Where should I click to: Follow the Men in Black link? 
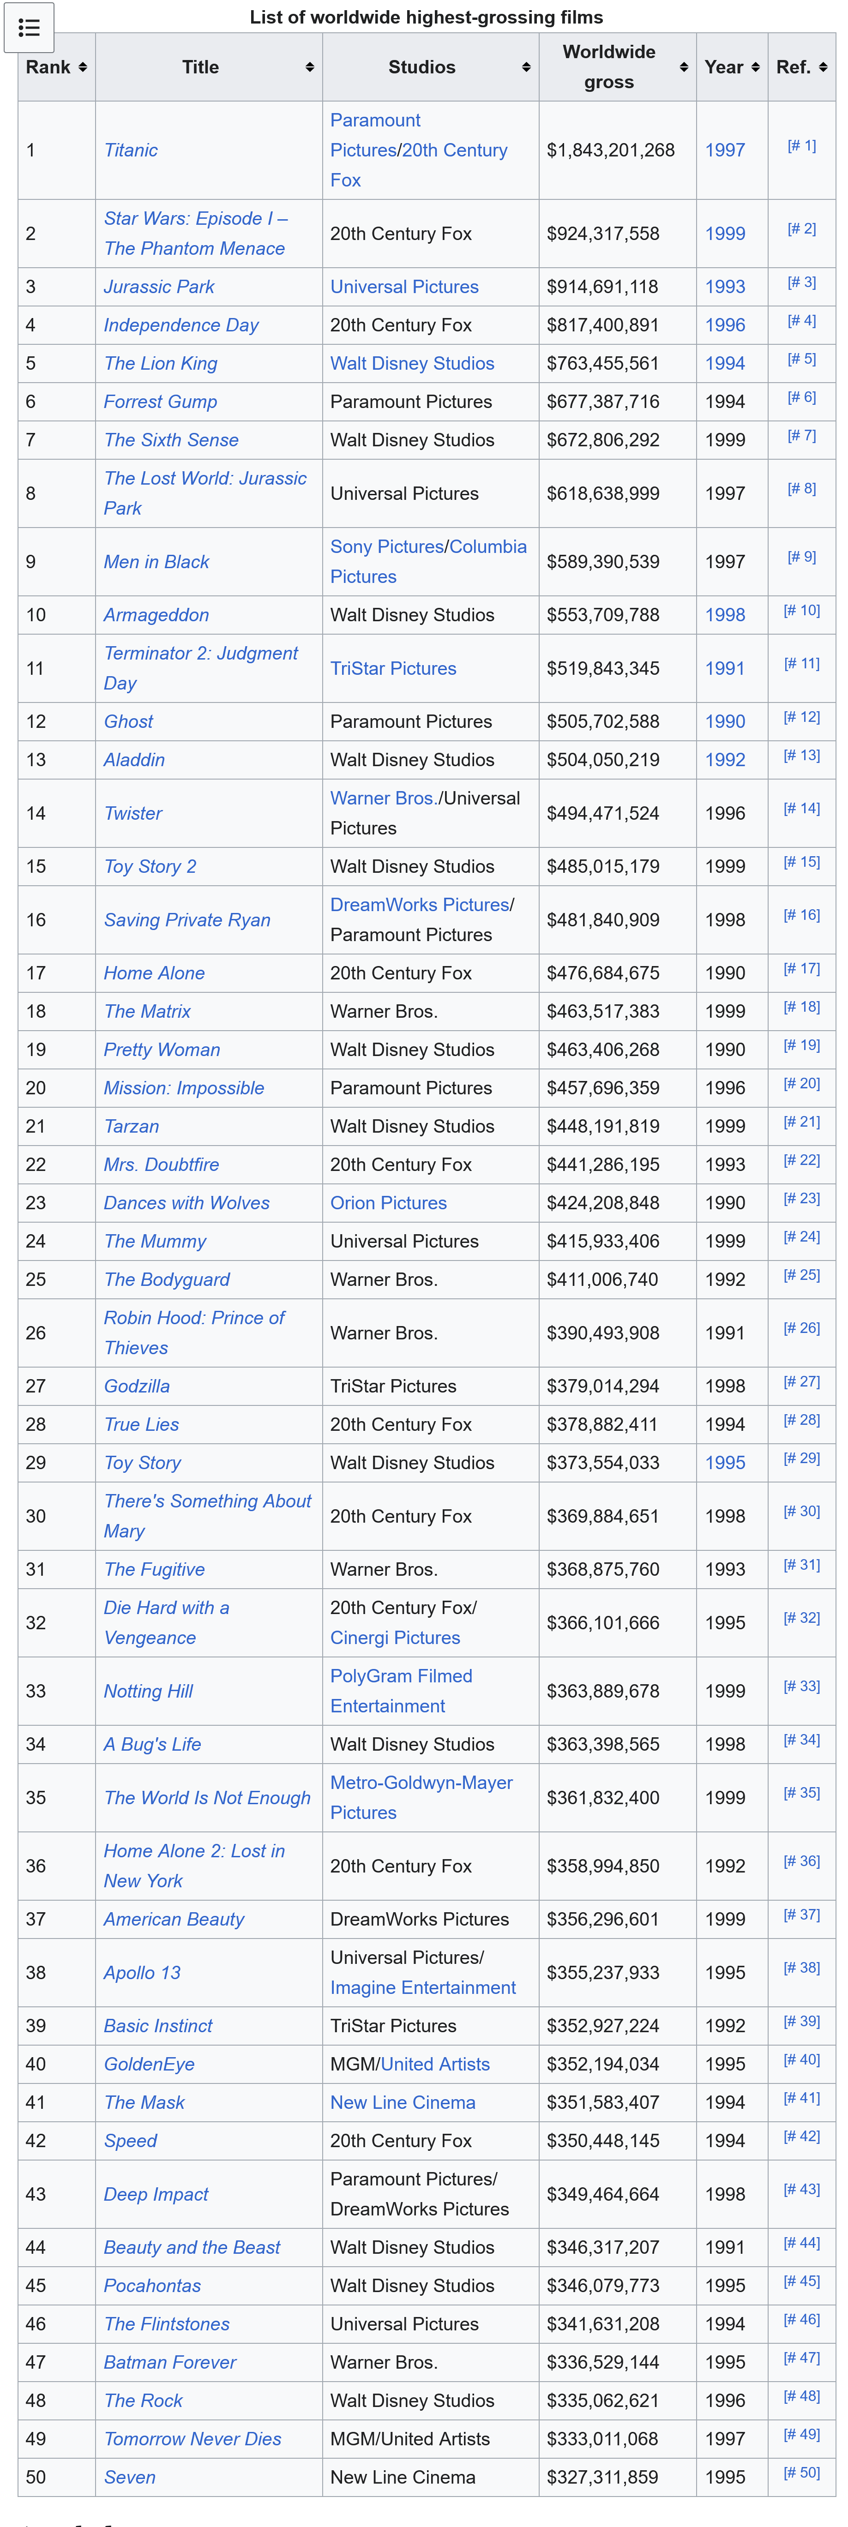pos(157,561)
